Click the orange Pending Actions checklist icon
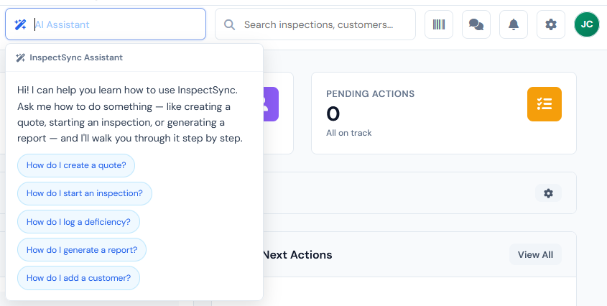The height and width of the screenshot is (306, 607). (x=545, y=104)
